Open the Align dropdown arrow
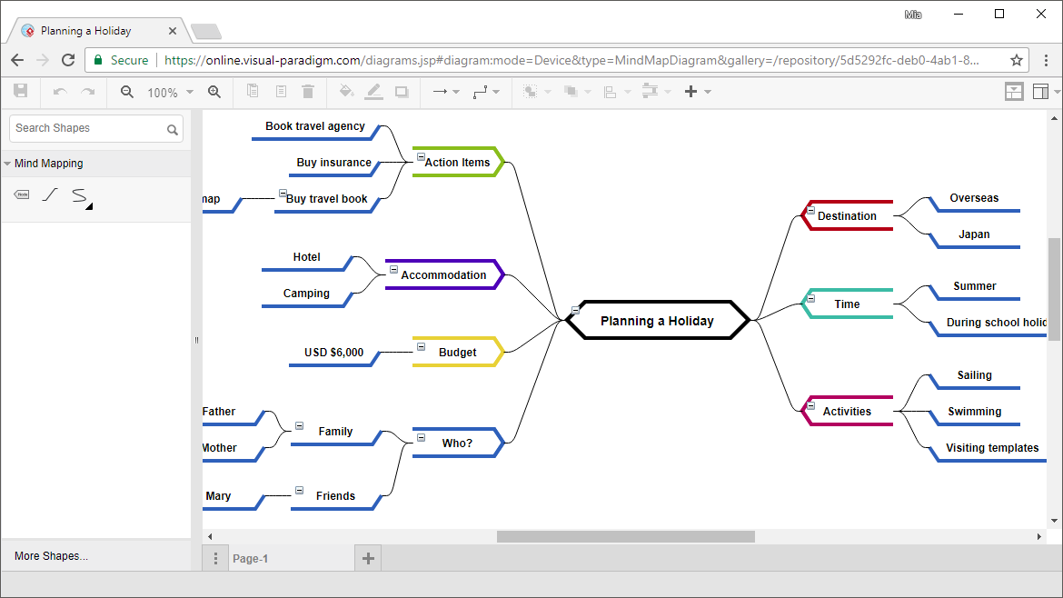The height and width of the screenshot is (598, 1063). tap(628, 92)
